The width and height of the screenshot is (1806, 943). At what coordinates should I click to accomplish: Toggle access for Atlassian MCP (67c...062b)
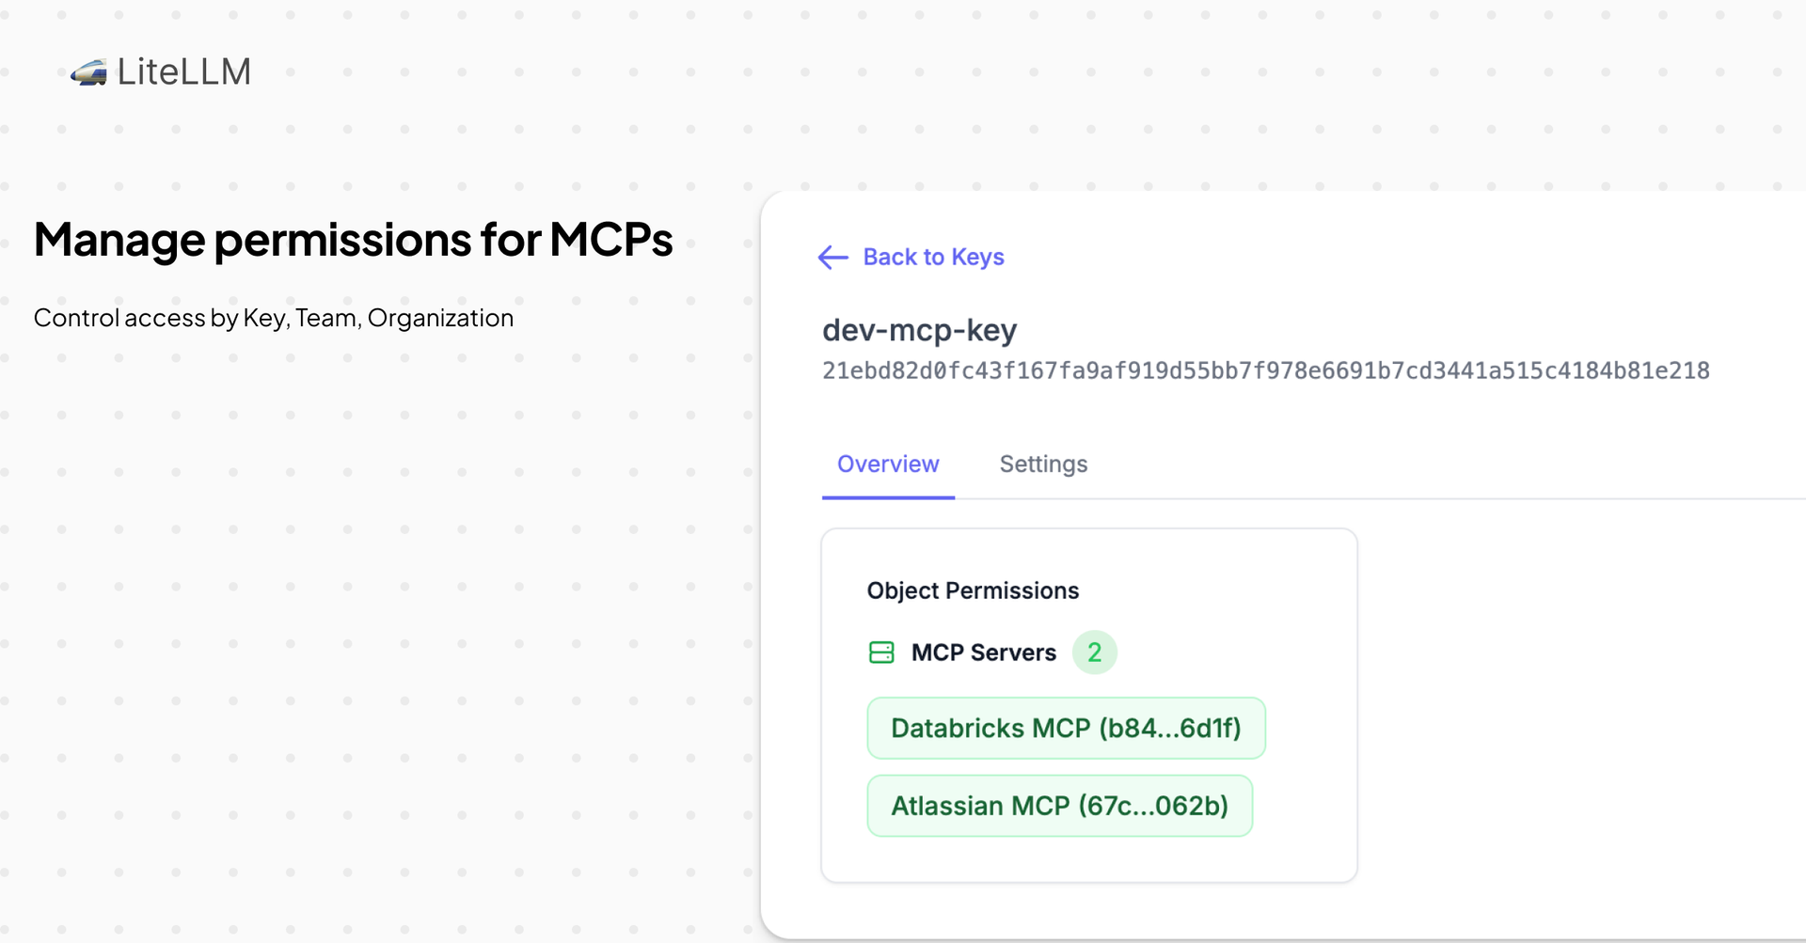(x=1059, y=806)
